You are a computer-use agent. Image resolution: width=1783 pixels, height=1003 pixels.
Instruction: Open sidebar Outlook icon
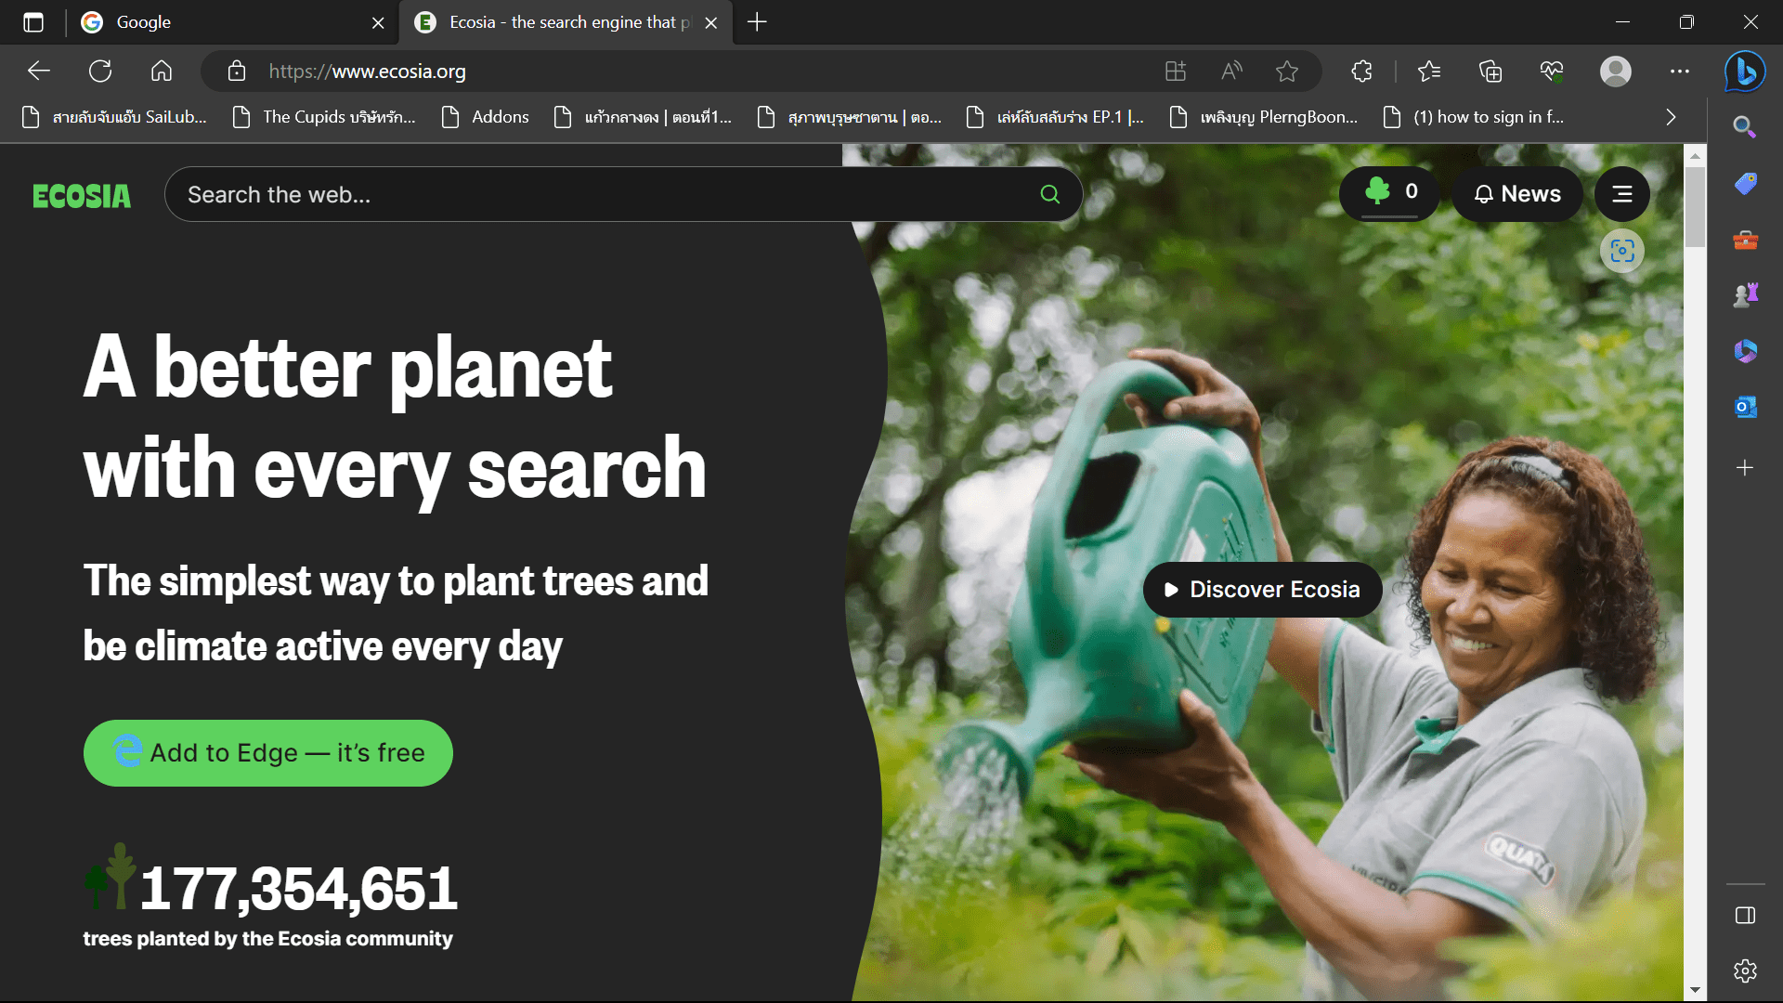(x=1745, y=407)
